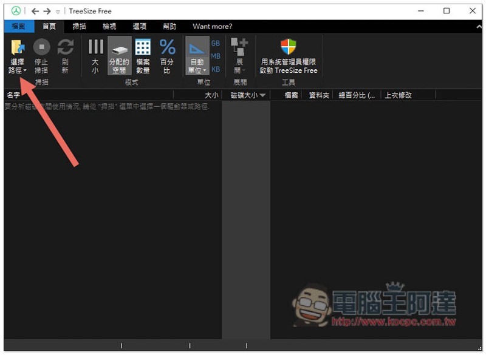Screen dimensions: 486x355
Task: Set unit to KB
Action: click(x=216, y=69)
